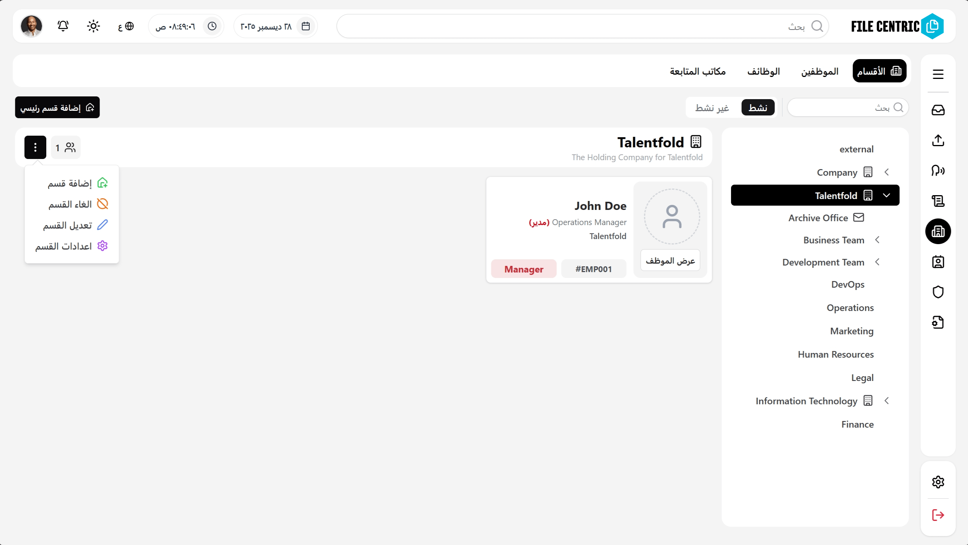Switch to the الموظفين tab

820,71
